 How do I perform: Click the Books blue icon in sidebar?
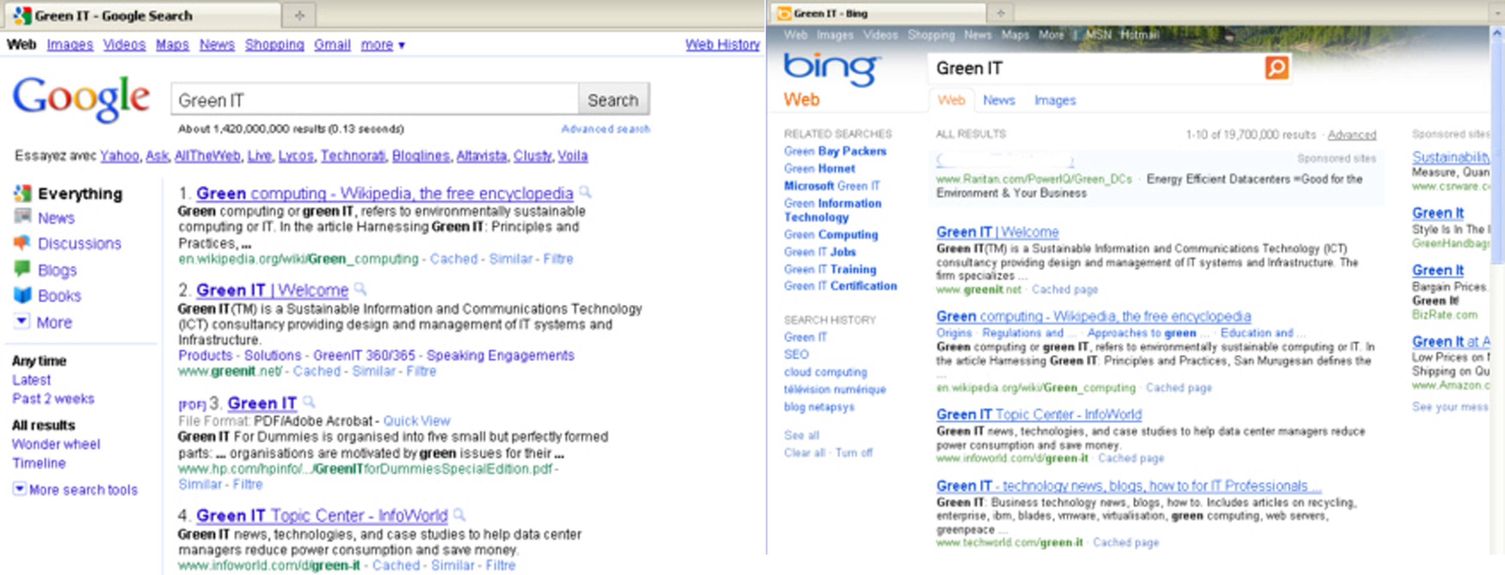coord(22,295)
